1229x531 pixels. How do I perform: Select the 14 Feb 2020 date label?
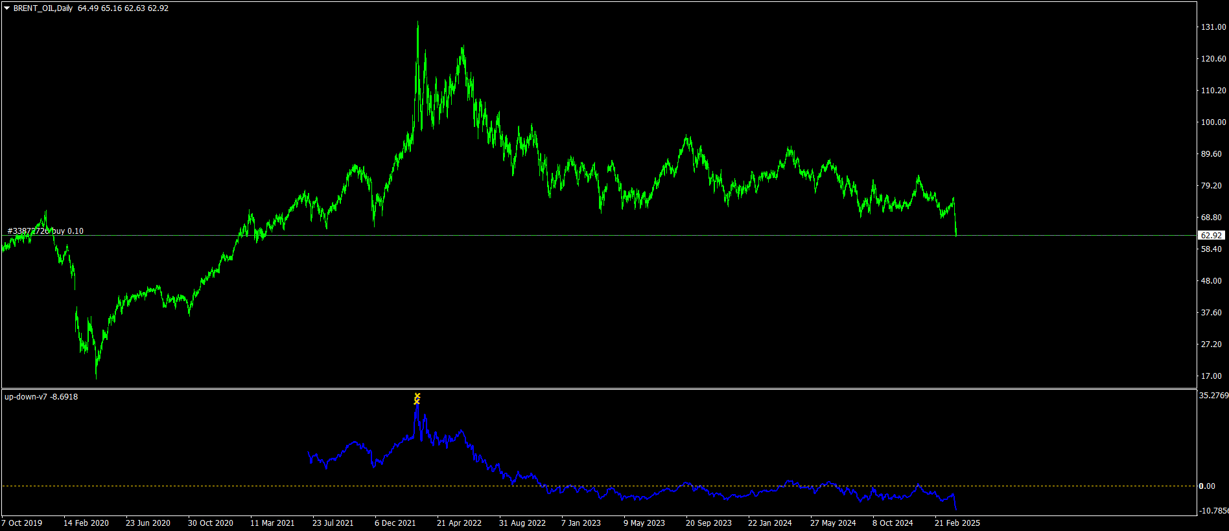[86, 523]
